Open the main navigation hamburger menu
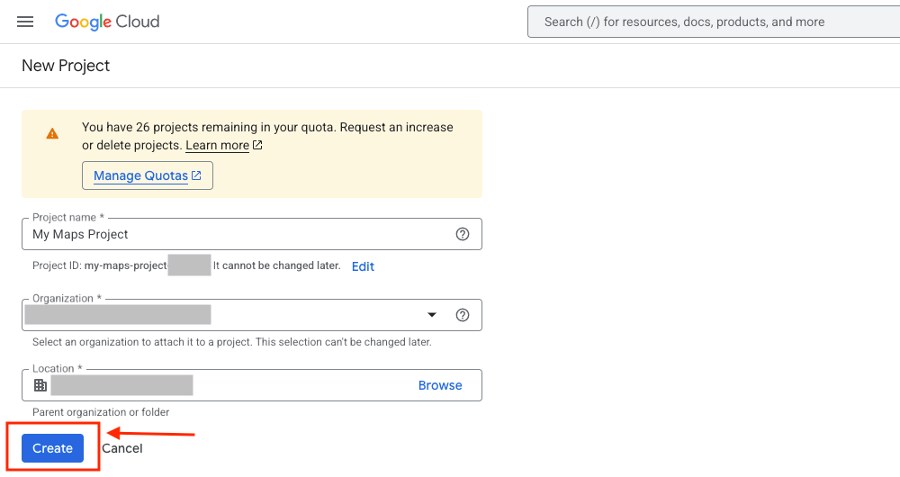 (25, 22)
